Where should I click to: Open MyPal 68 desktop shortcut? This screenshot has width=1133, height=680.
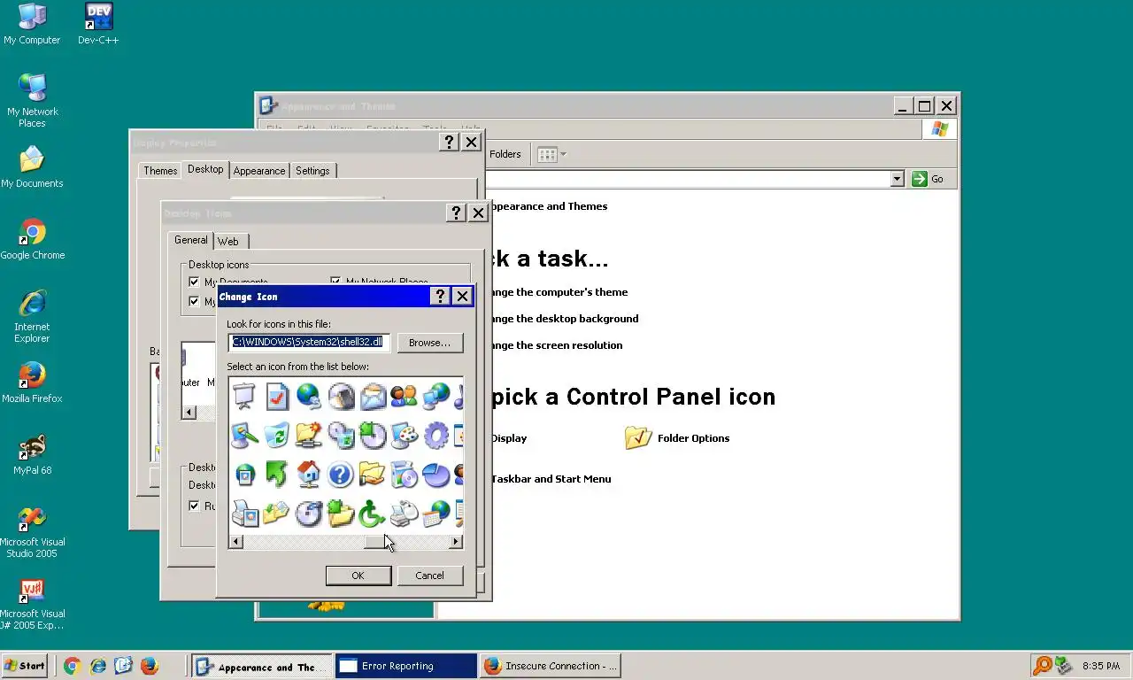32,454
